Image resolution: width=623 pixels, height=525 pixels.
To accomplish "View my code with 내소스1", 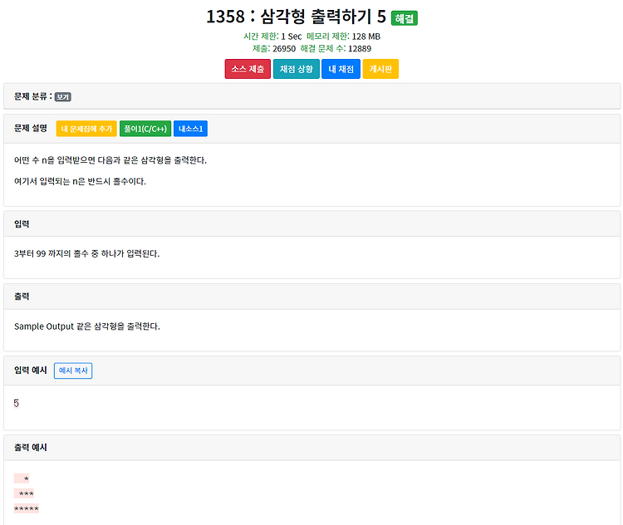I will point(190,129).
